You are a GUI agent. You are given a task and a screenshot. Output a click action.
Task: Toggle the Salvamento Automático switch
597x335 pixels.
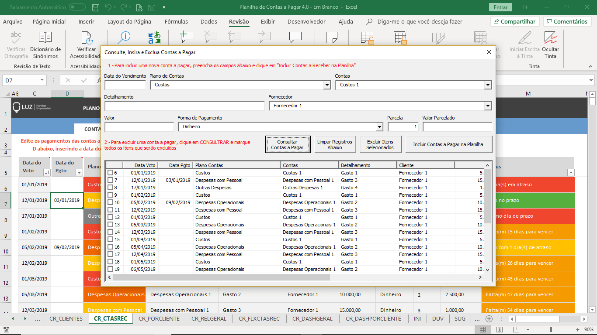77,7
